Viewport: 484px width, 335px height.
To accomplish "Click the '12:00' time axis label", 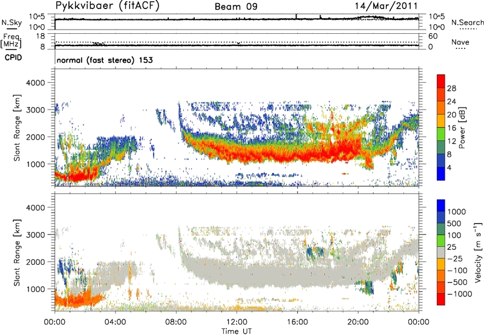I will (x=237, y=322).
